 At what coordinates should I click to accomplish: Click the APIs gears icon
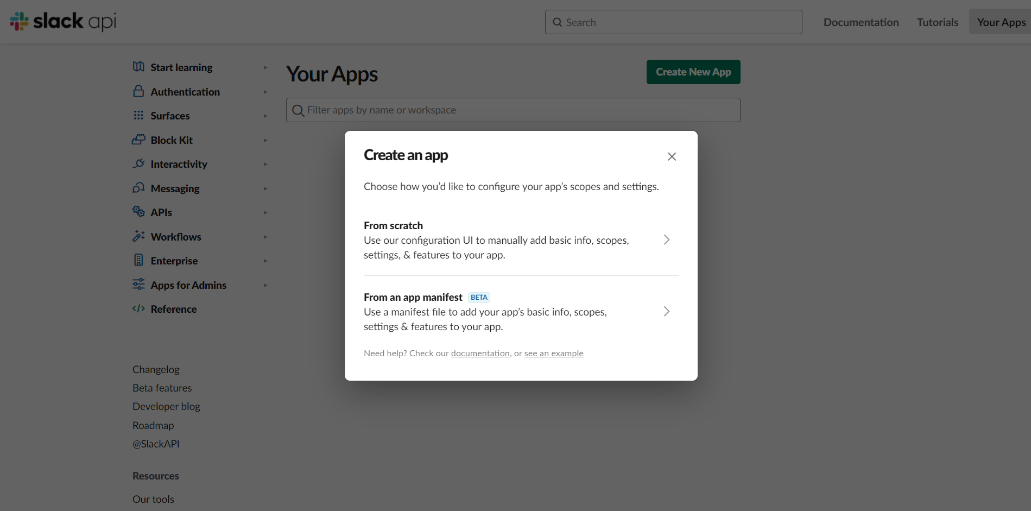pos(138,212)
